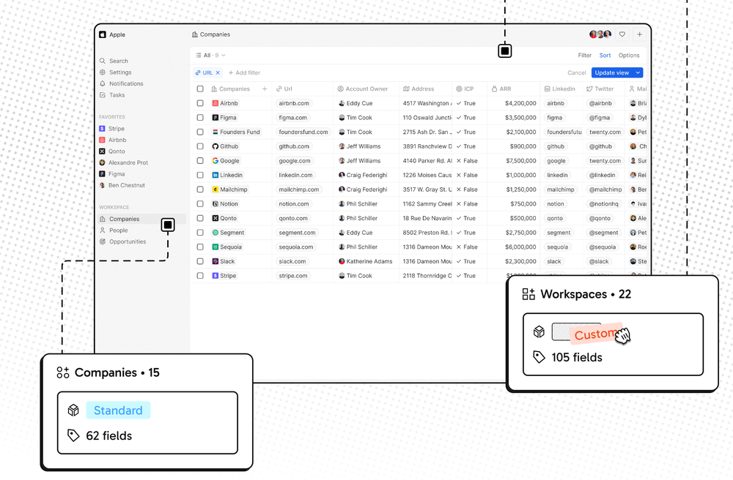Screen dimensions: 733x480
Task: Click the plus icon in top bar
Action: click(639, 34)
